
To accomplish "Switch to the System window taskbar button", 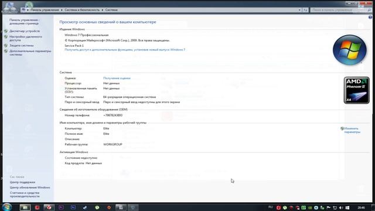I will click(x=133, y=207).
